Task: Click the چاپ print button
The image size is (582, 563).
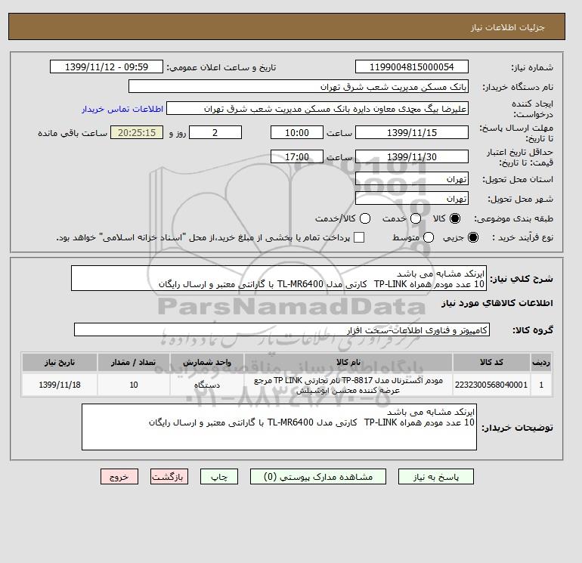Action: click(219, 477)
